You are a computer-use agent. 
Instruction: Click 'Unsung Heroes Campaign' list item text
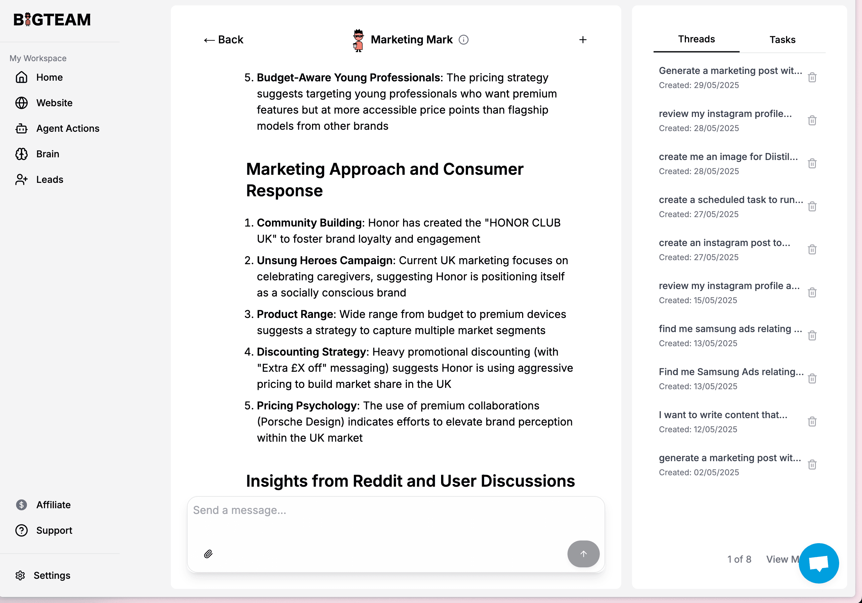coord(324,260)
